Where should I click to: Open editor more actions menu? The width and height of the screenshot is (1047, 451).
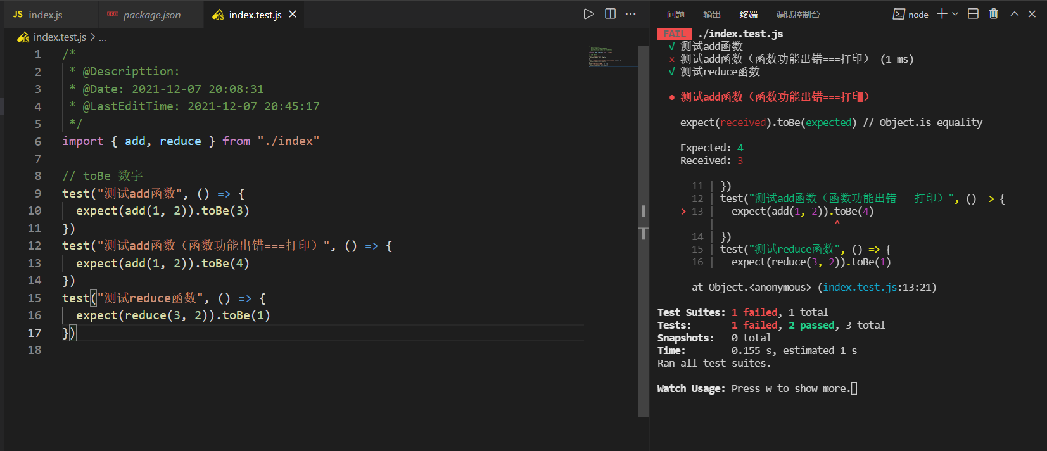click(x=631, y=14)
